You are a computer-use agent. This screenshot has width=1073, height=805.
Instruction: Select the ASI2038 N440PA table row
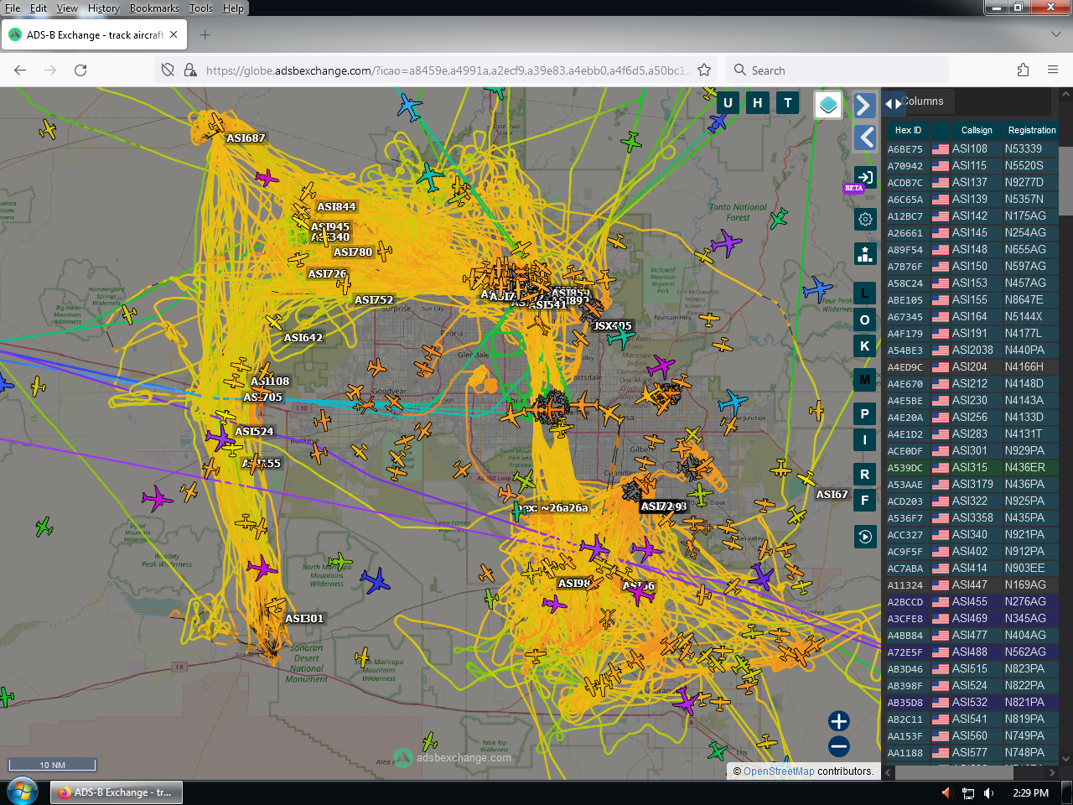point(971,351)
